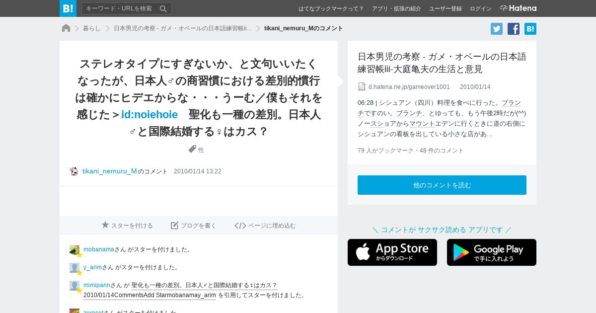Click 他のコメントを読む button

click(442, 185)
